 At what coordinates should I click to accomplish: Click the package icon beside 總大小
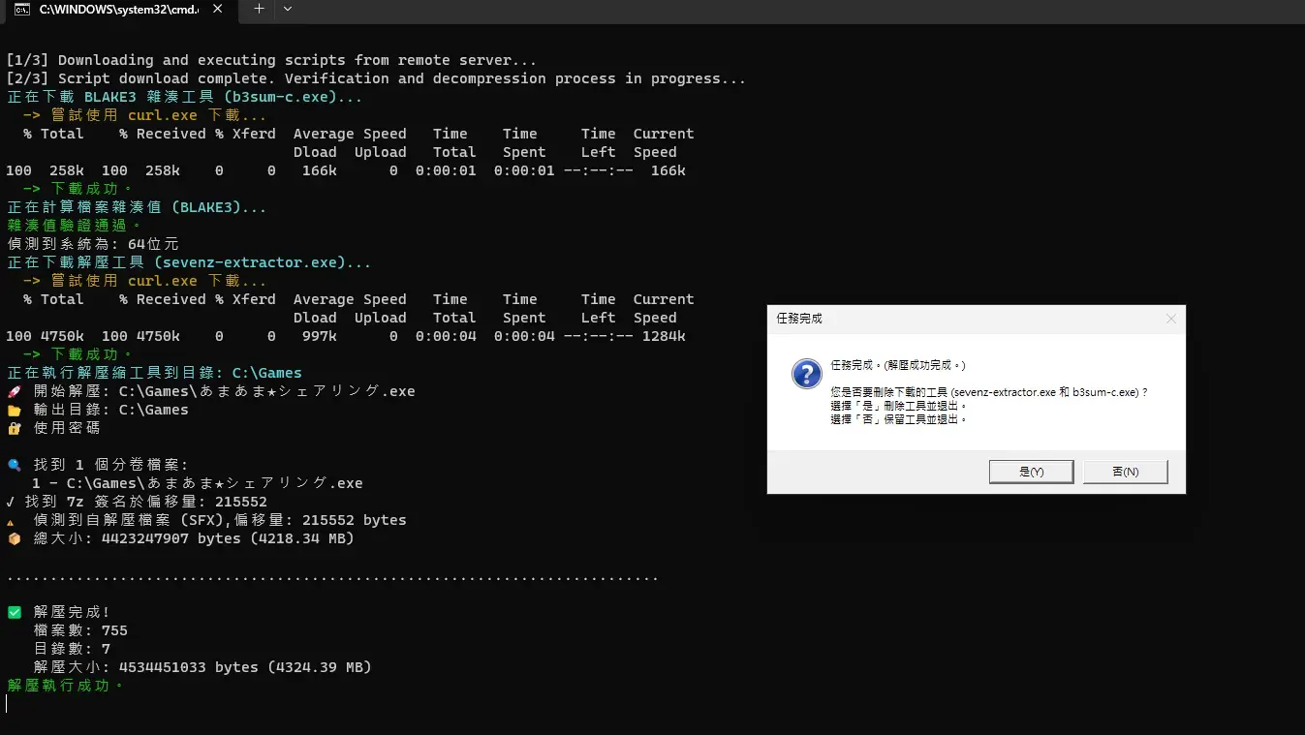click(x=14, y=538)
